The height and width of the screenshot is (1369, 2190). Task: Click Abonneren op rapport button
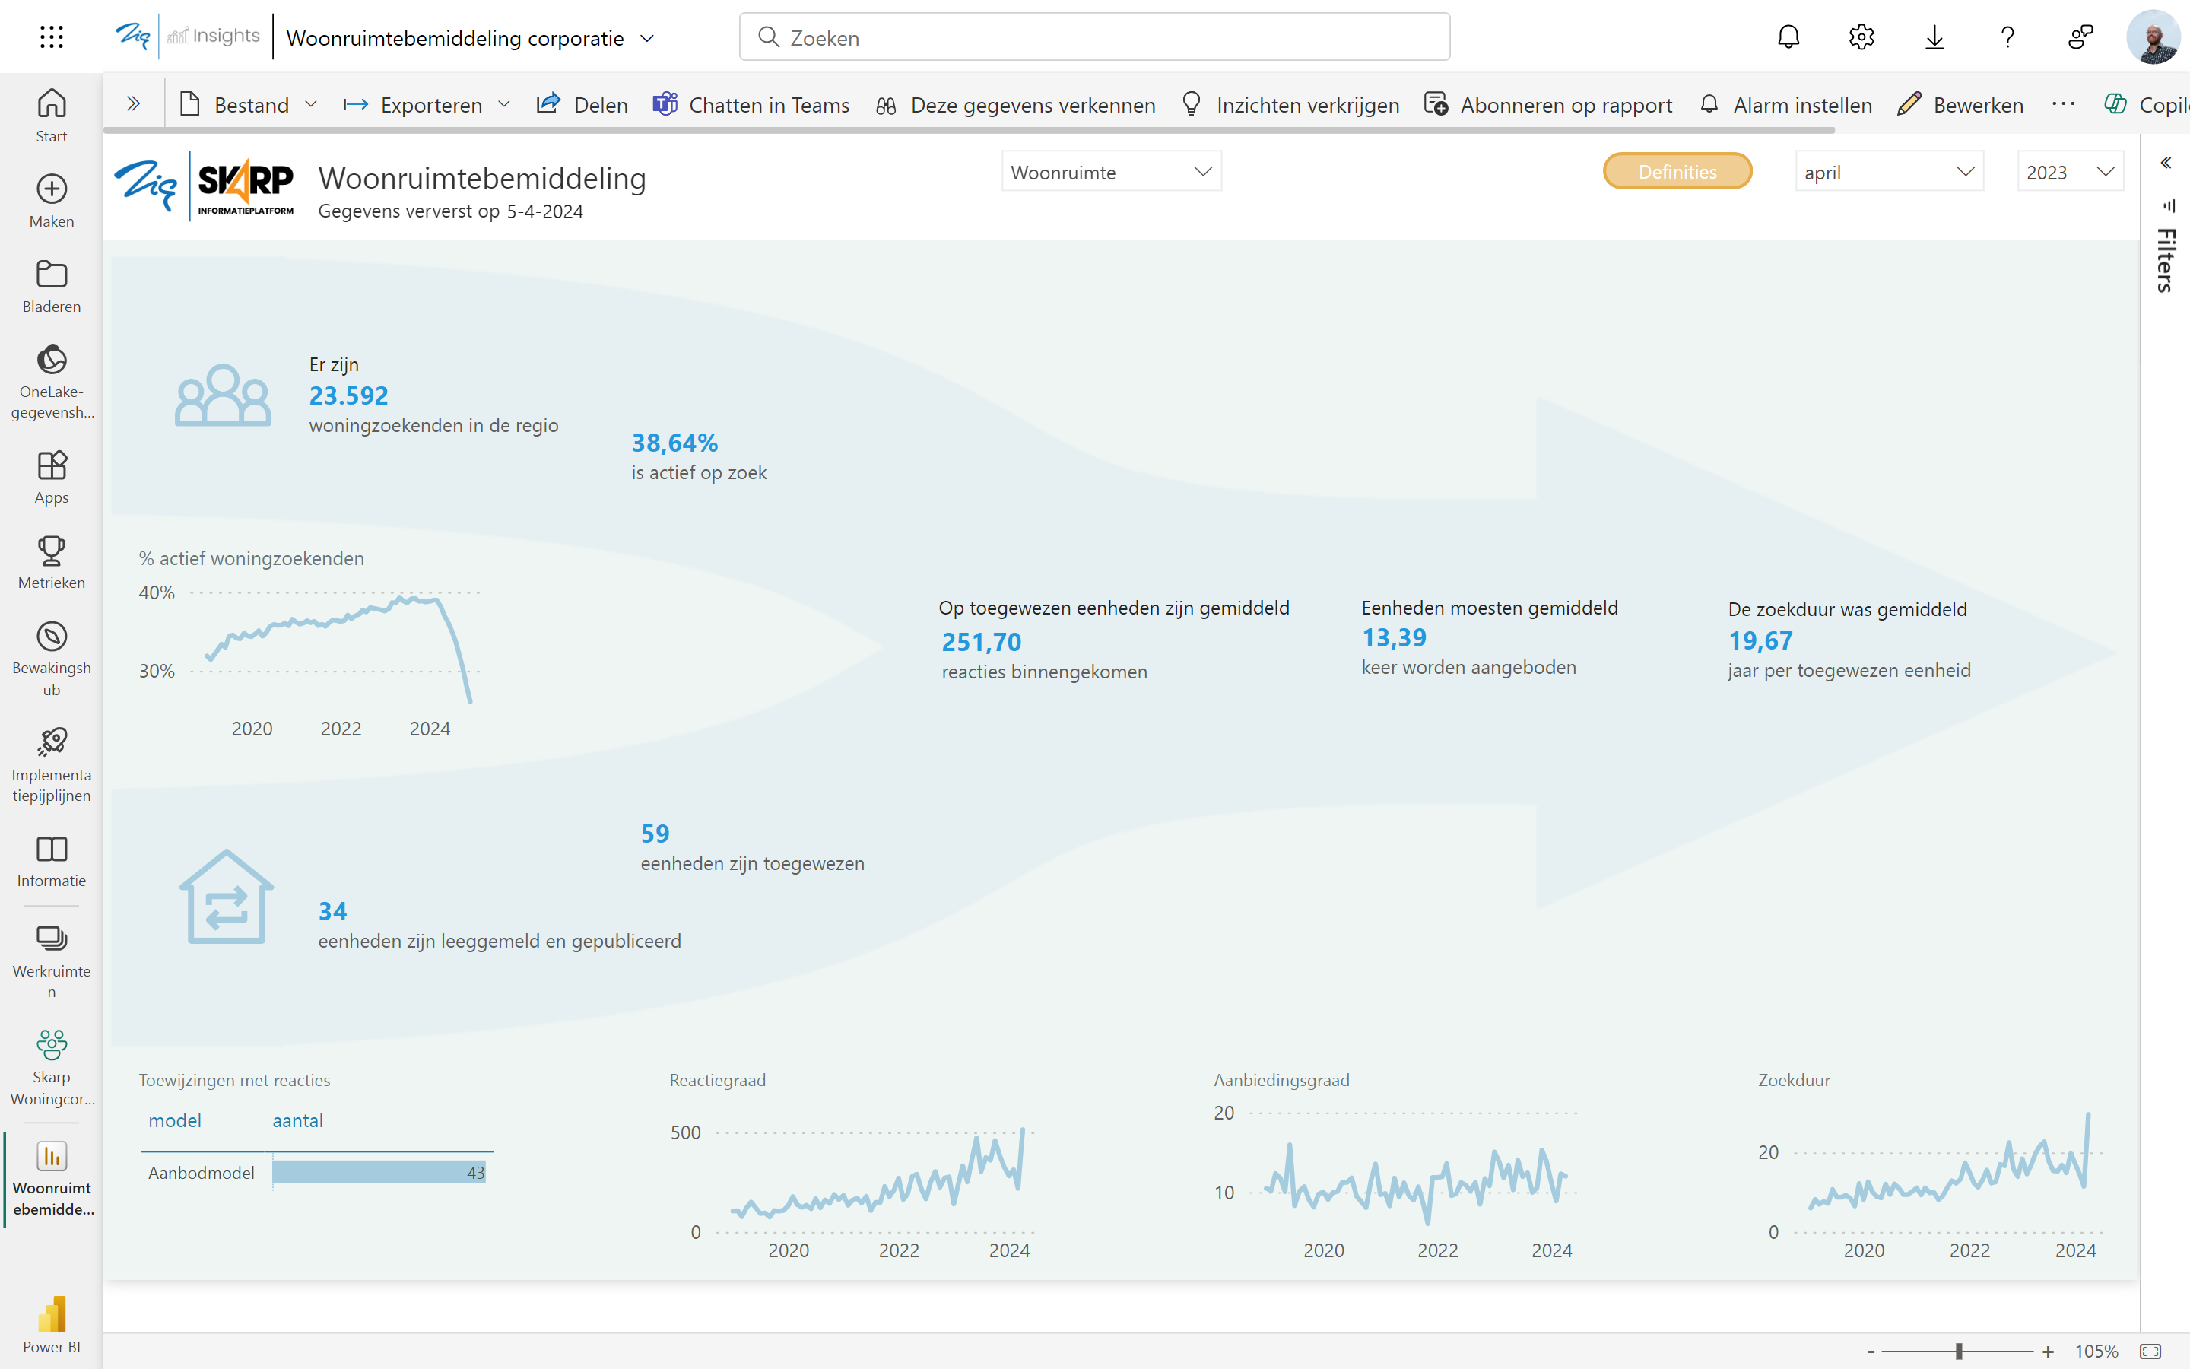point(1547,105)
